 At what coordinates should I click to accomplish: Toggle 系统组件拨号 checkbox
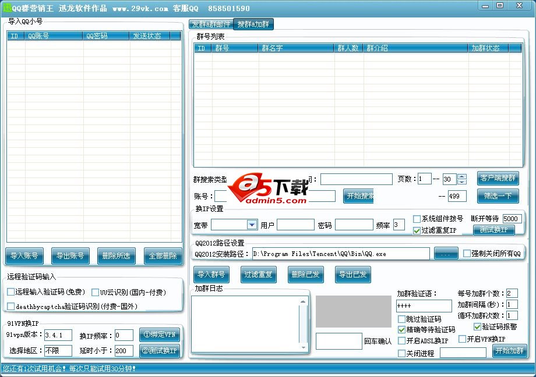pyautogui.click(x=417, y=219)
